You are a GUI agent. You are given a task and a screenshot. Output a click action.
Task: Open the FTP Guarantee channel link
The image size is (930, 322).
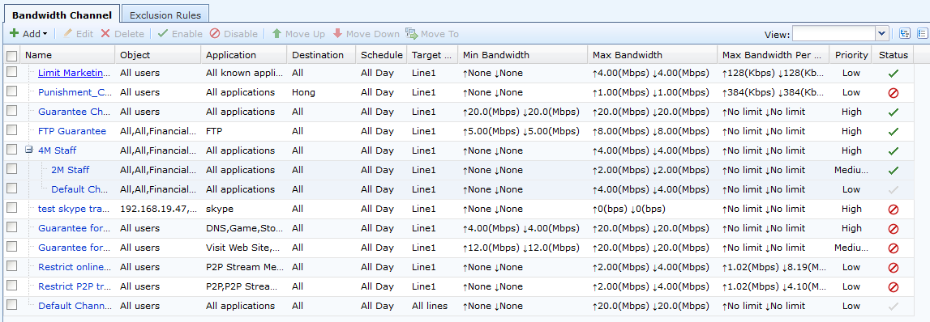coord(72,131)
